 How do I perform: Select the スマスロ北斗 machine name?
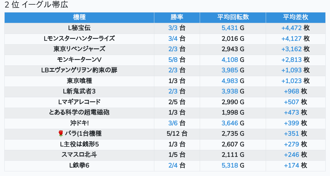click(79, 155)
